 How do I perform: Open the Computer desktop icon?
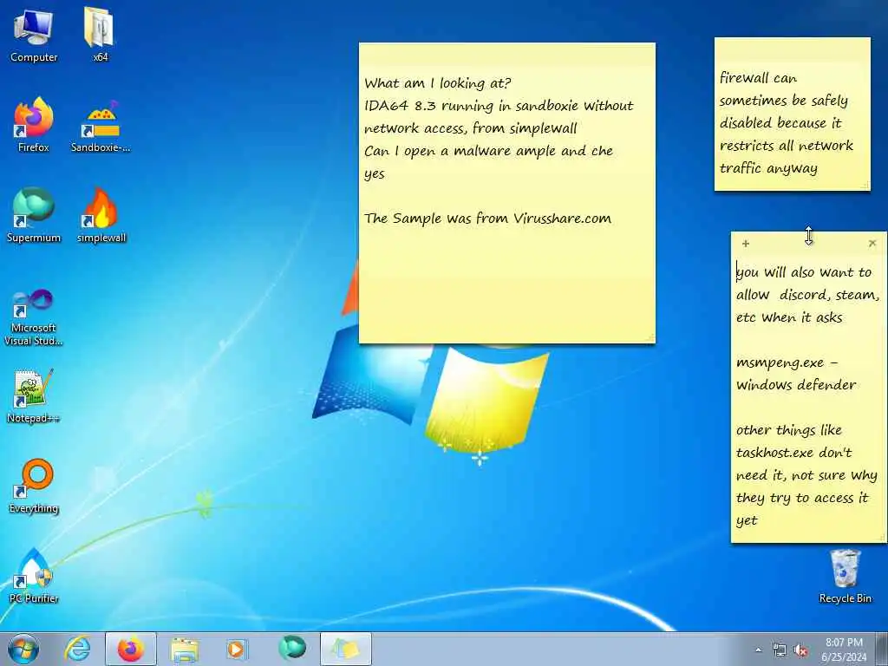tap(34, 35)
